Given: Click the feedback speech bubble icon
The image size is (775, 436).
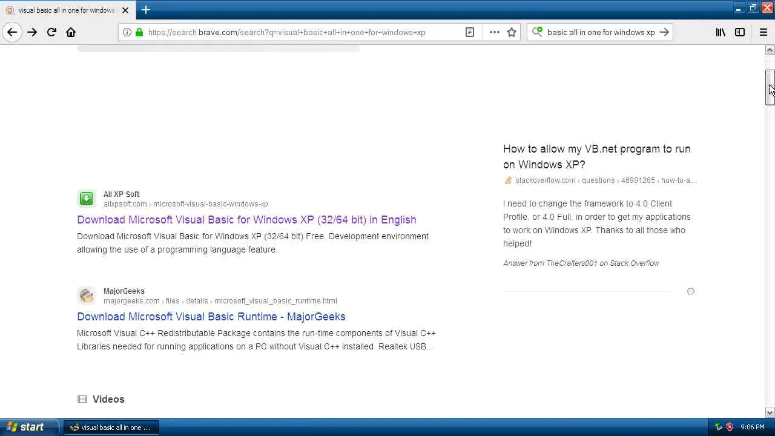Looking at the screenshot, I should (x=691, y=291).
